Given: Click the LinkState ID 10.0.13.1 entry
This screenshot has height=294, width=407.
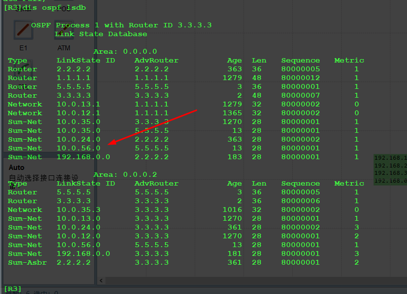Looking at the screenshot, I should (x=79, y=104).
